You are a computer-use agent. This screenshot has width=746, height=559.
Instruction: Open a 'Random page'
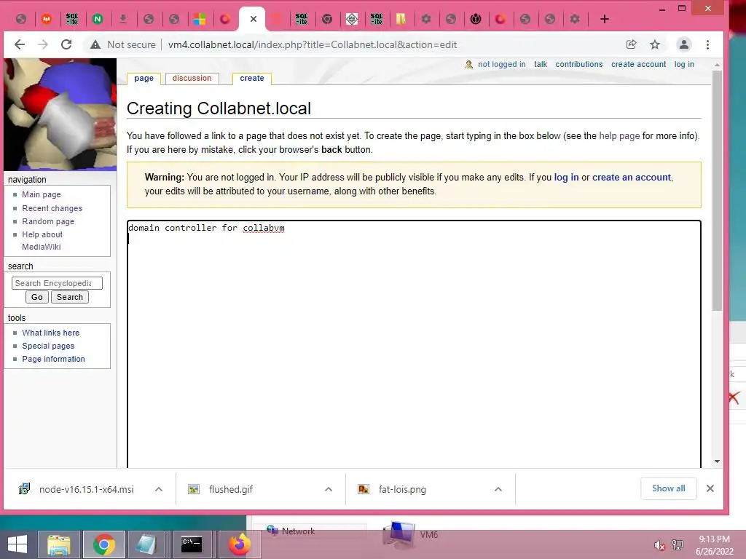pyautogui.click(x=48, y=221)
